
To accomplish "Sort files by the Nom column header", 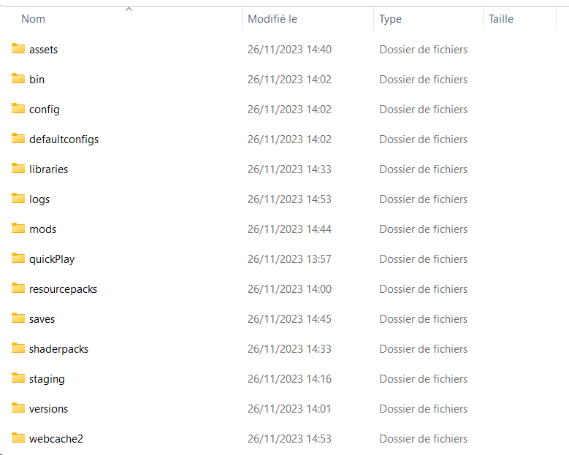I will (x=34, y=19).
